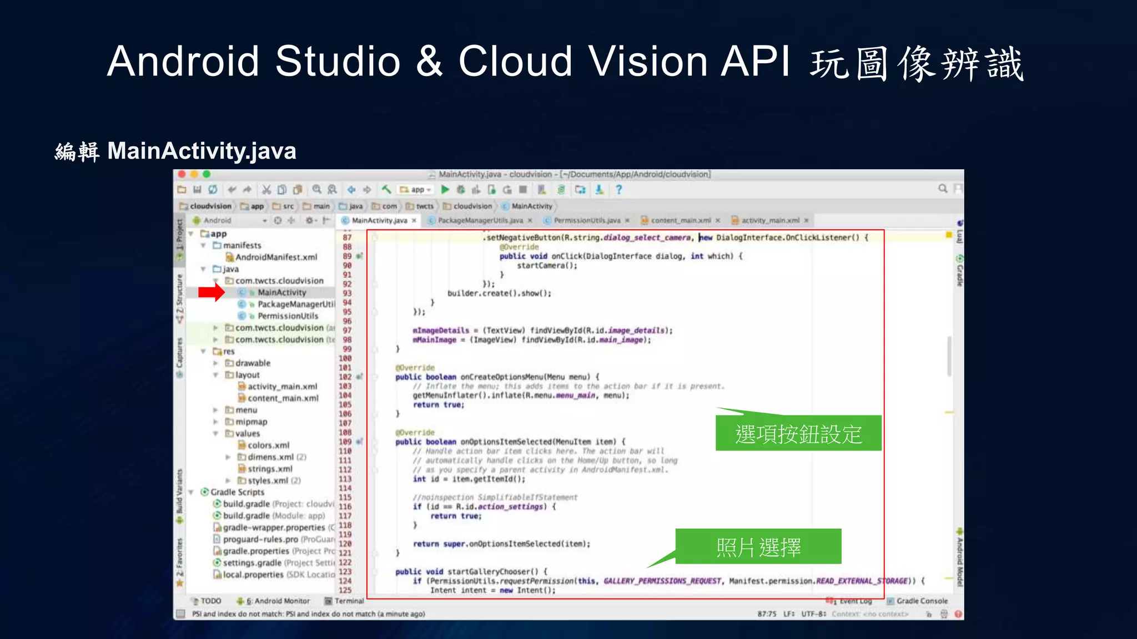Click the red error indicator in status bar

(958, 614)
